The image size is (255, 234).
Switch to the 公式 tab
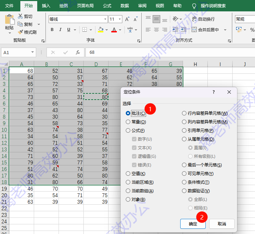click(107, 6)
